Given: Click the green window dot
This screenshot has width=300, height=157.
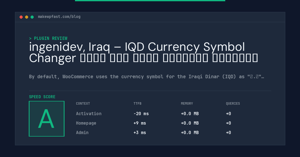Looking at the screenshot, I should click(x=32, y=17).
